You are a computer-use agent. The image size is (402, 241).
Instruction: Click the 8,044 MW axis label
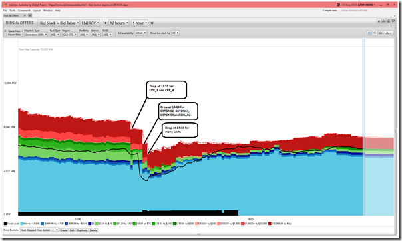(10, 127)
